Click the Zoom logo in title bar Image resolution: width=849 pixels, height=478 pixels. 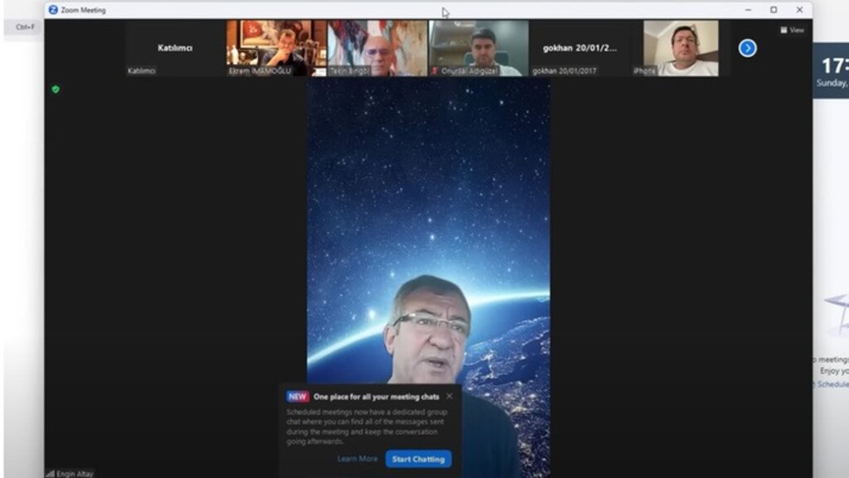[53, 10]
